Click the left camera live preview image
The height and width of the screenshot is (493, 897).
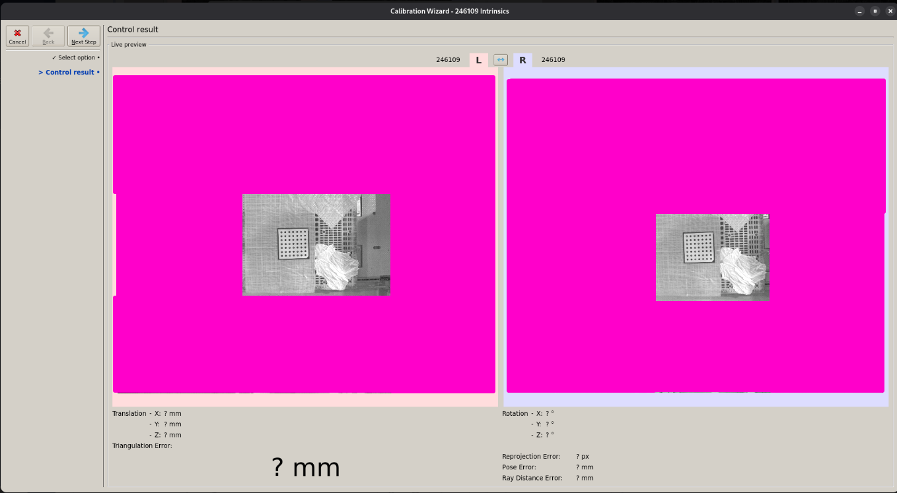[x=316, y=245]
